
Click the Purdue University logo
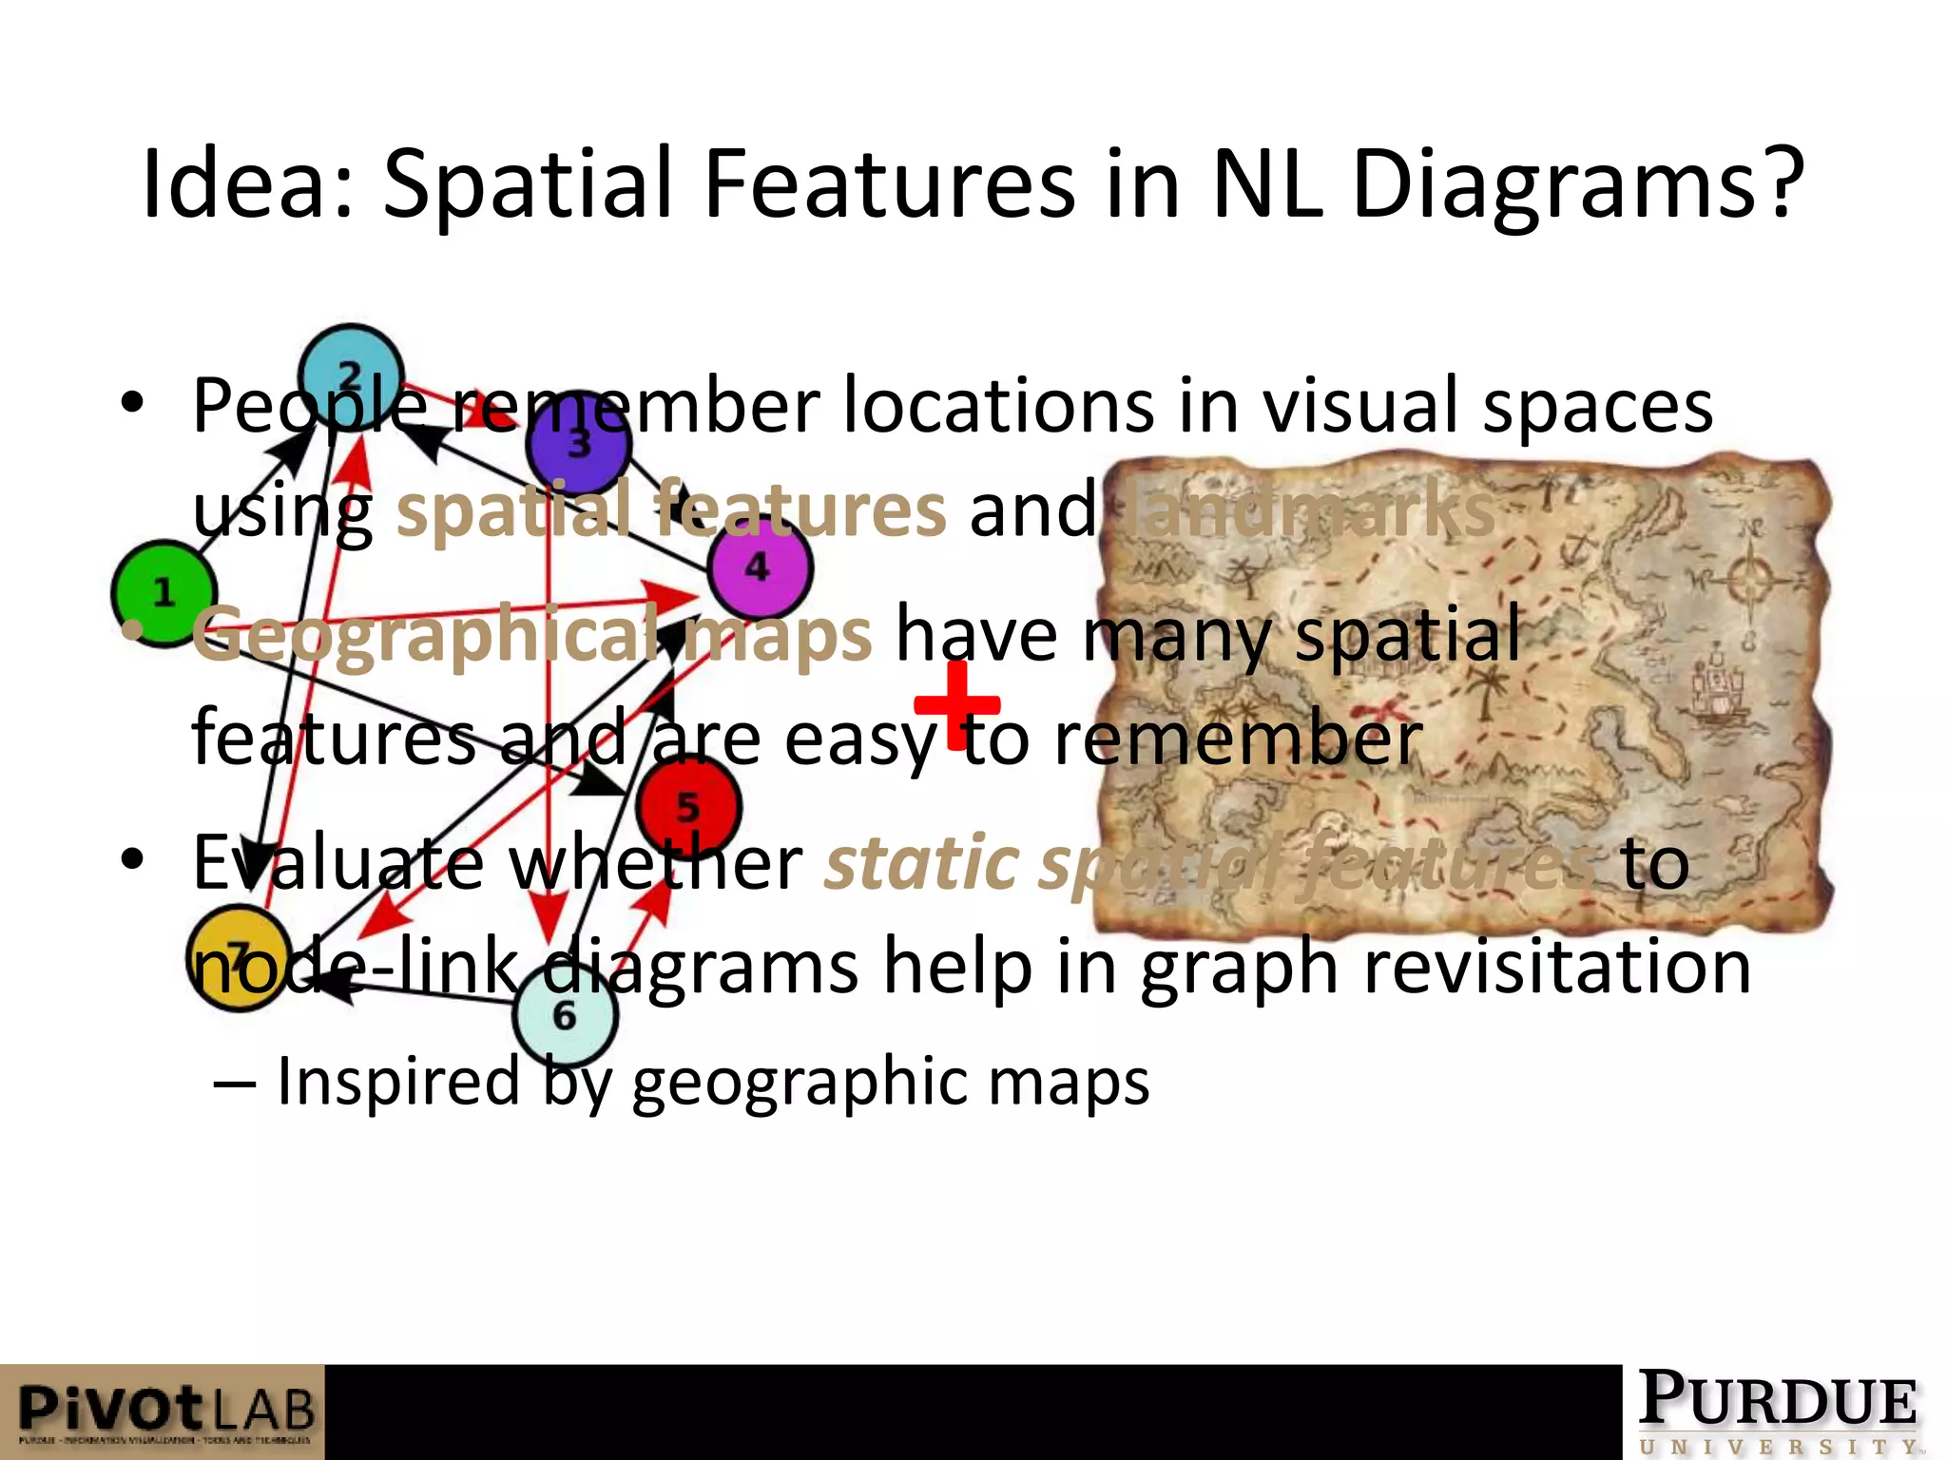tap(1778, 1412)
